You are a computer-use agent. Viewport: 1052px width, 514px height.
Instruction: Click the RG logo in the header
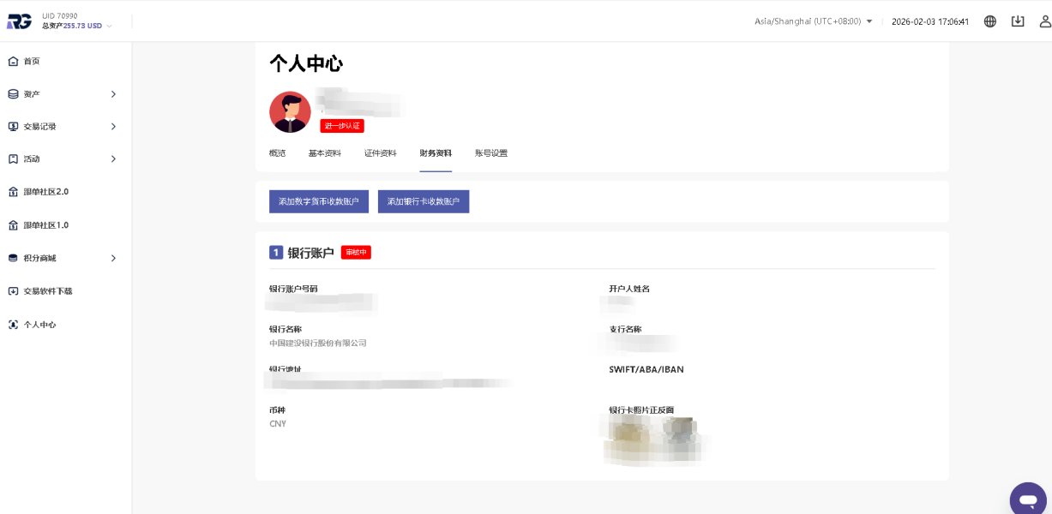click(19, 21)
